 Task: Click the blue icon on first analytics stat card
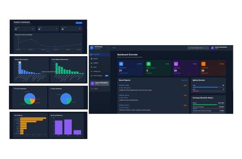33,29
